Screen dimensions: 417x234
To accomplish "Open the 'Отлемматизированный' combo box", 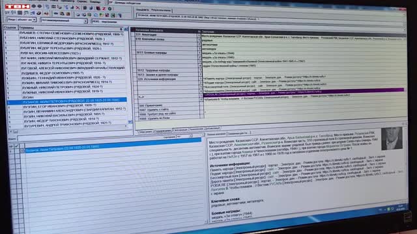I will pos(64,20).
